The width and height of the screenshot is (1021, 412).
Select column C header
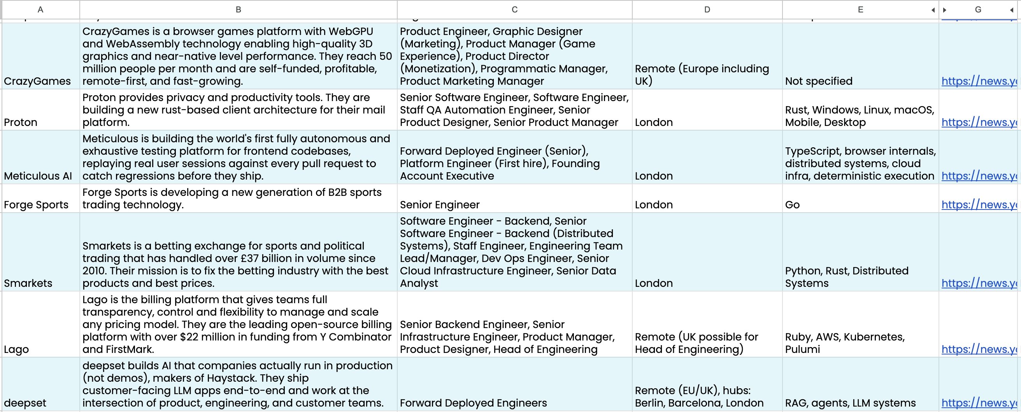pyautogui.click(x=513, y=9)
